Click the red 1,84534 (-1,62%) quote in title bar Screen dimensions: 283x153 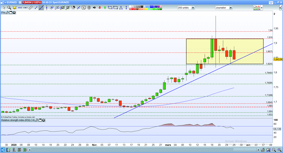tap(32, 2)
